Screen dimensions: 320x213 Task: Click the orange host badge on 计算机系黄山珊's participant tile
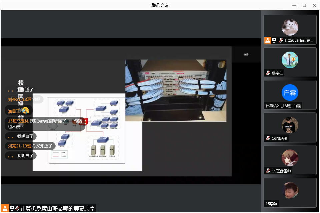pos(267,40)
